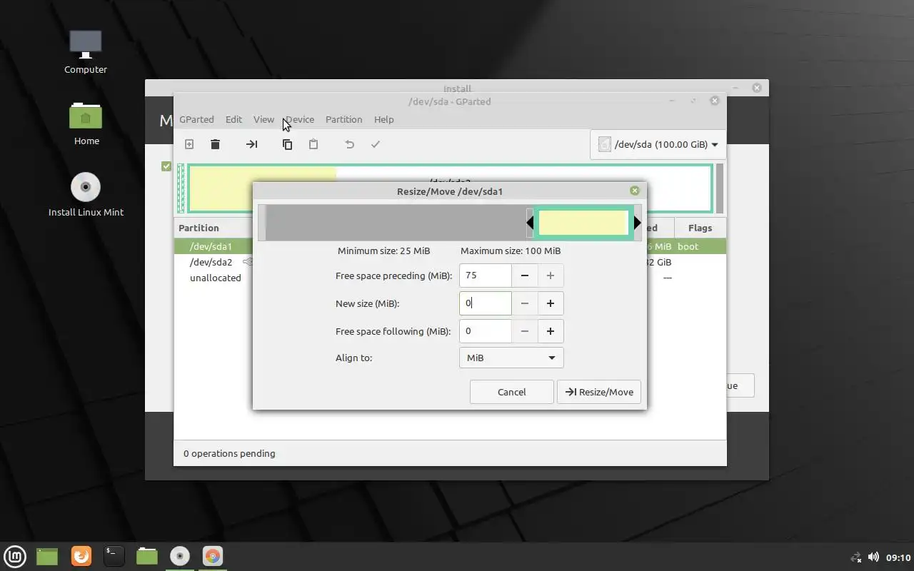
Task: Close the Resize/Move /dev/sda1 dialog
Action: [635, 191]
